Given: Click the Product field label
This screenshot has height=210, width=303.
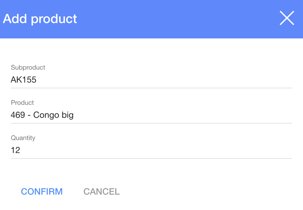Looking at the screenshot, I should pyautogui.click(x=22, y=103).
